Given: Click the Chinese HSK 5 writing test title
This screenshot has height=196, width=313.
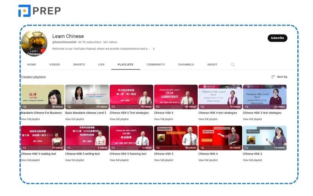Looking at the screenshot, I should [x=83, y=154].
